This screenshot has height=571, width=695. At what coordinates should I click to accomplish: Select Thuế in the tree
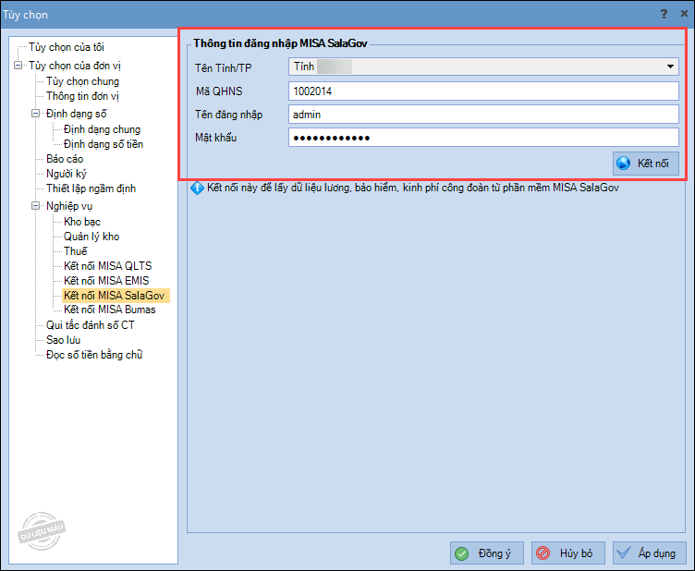click(76, 251)
